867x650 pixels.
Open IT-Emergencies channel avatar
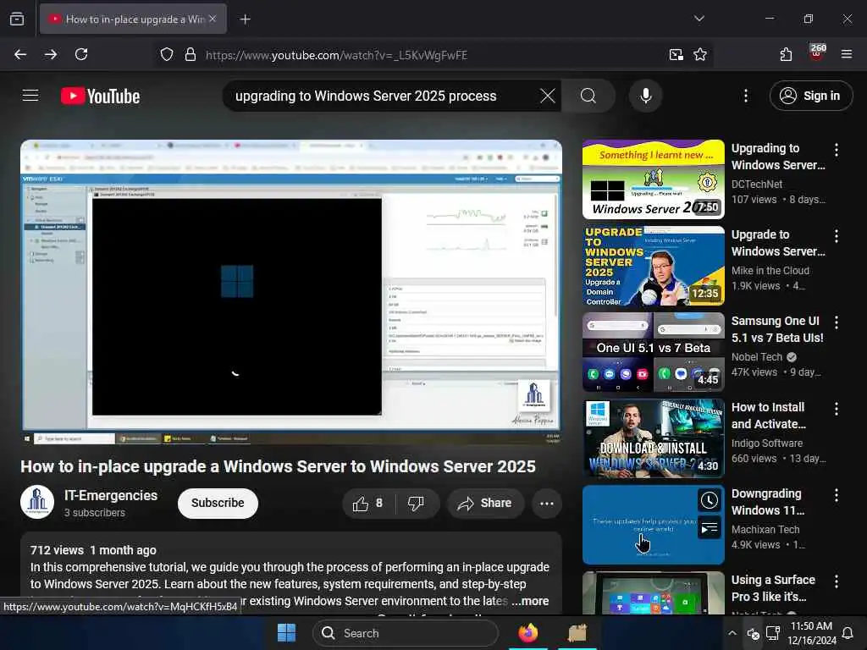pos(37,503)
